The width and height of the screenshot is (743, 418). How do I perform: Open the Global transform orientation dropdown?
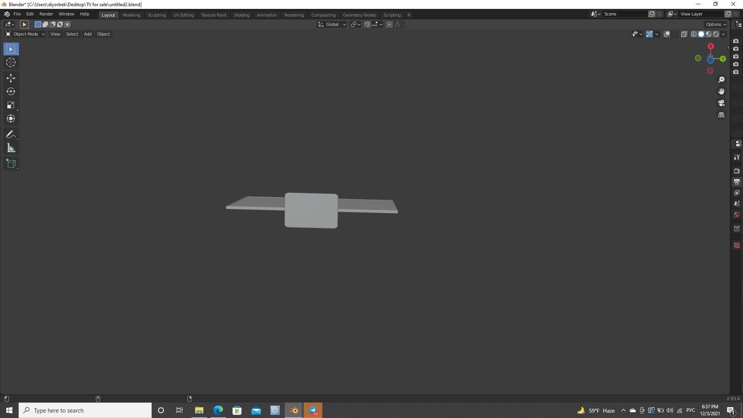[332, 24]
